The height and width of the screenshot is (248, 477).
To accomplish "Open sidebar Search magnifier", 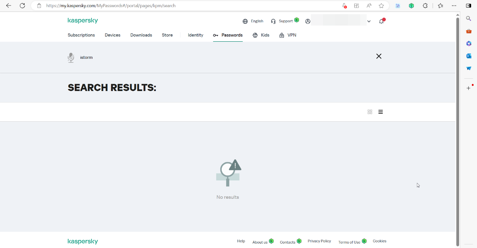I will [469, 19].
